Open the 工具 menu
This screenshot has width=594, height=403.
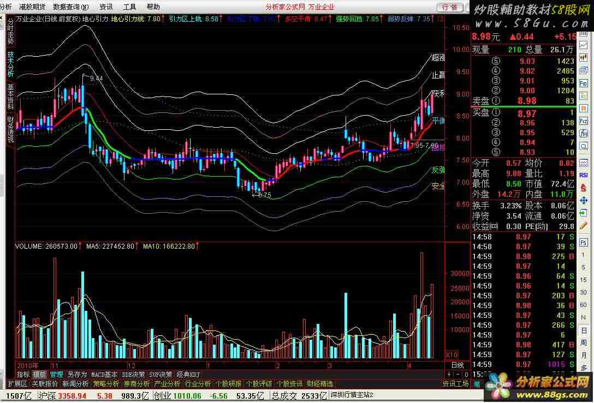[129, 7]
